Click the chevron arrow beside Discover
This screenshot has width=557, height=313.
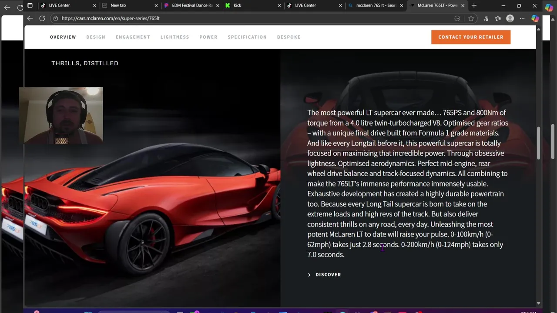(309, 275)
